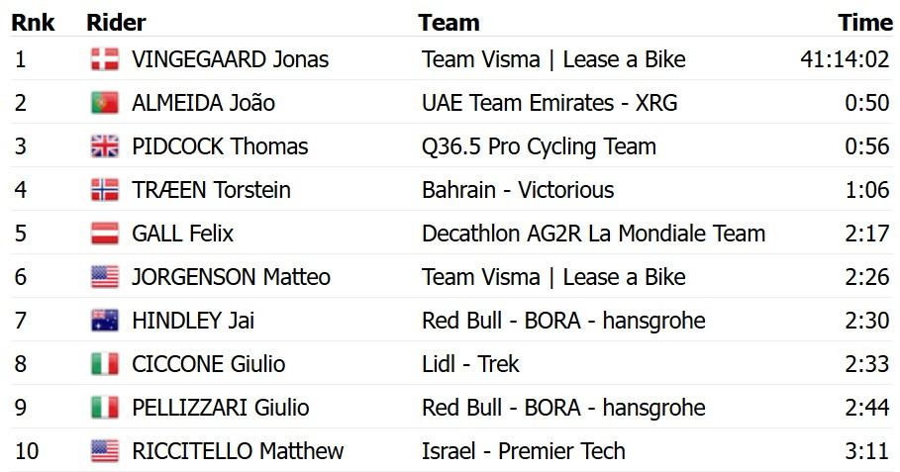Click the Austria flag next to Gall
Screen dimensions: 900x472
pos(105,234)
